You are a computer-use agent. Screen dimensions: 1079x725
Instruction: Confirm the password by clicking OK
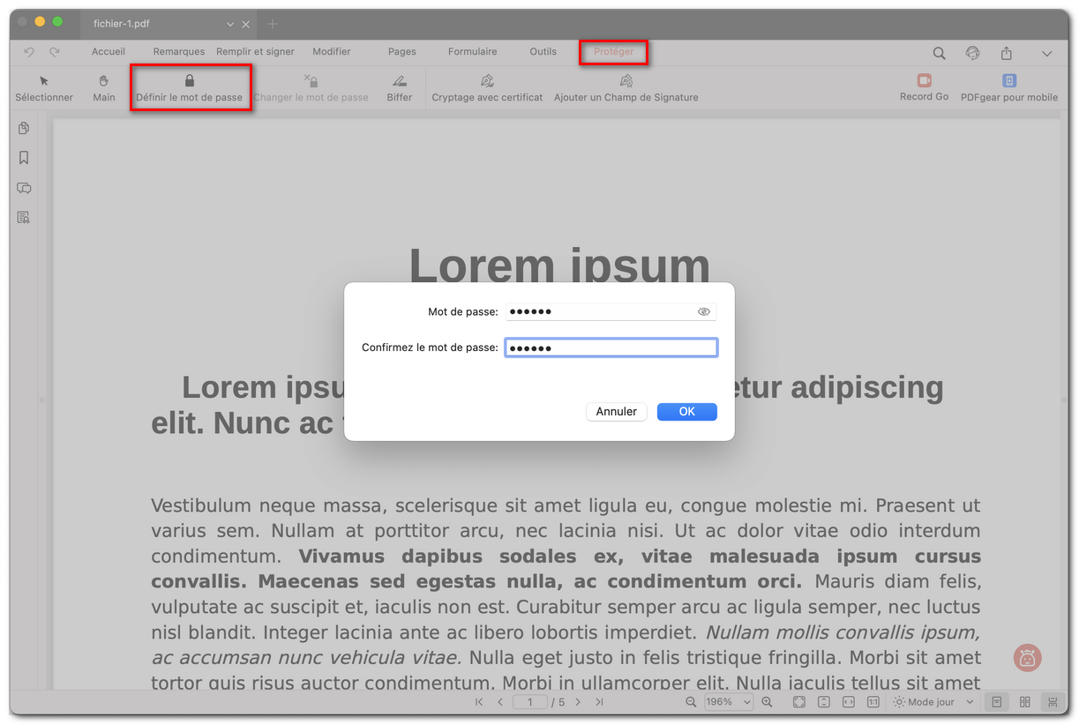coord(686,411)
